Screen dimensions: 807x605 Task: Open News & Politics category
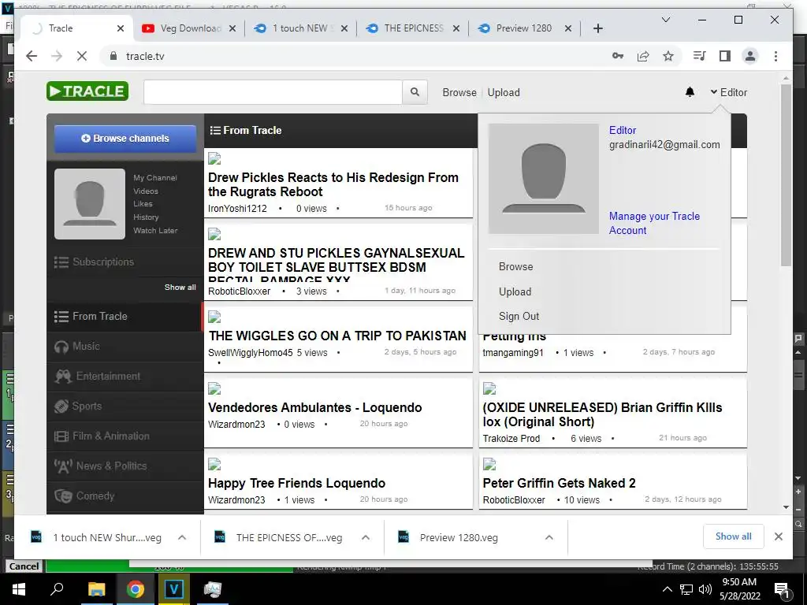125,466
